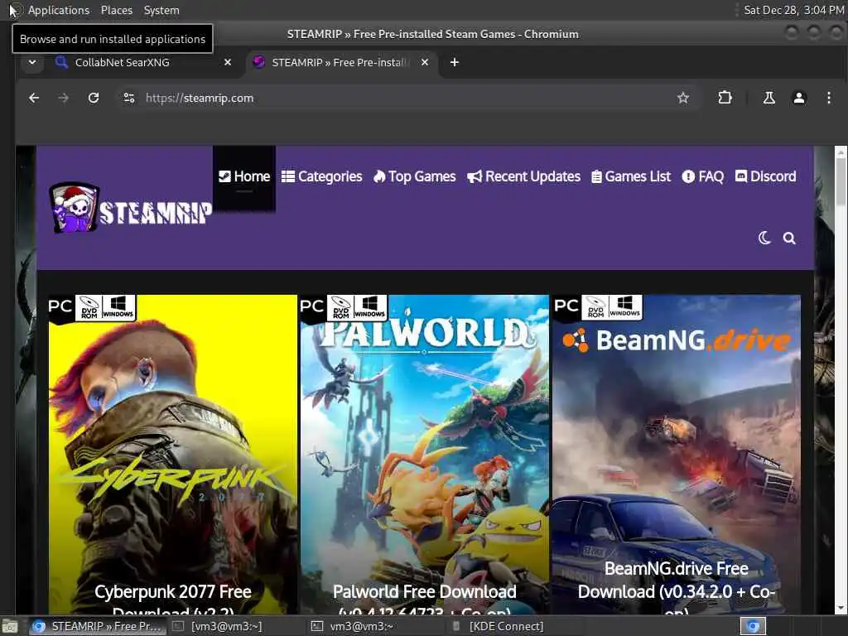This screenshot has height=636, width=848.
Task: Click BeamNG.drive Free Download title
Action: tap(677, 587)
